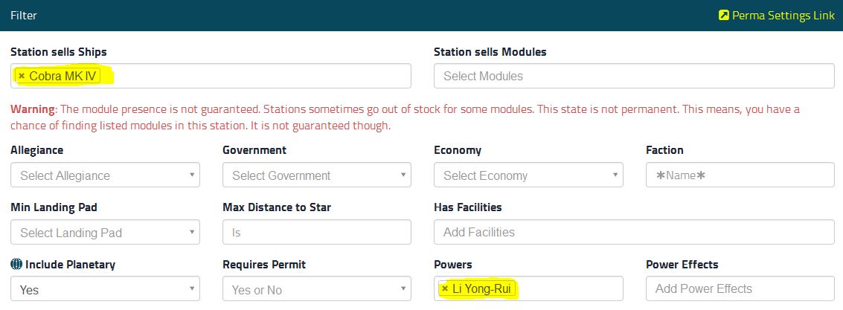The image size is (843, 310).
Task: Open the Include Planetary Yes dropdown
Action: tap(106, 289)
